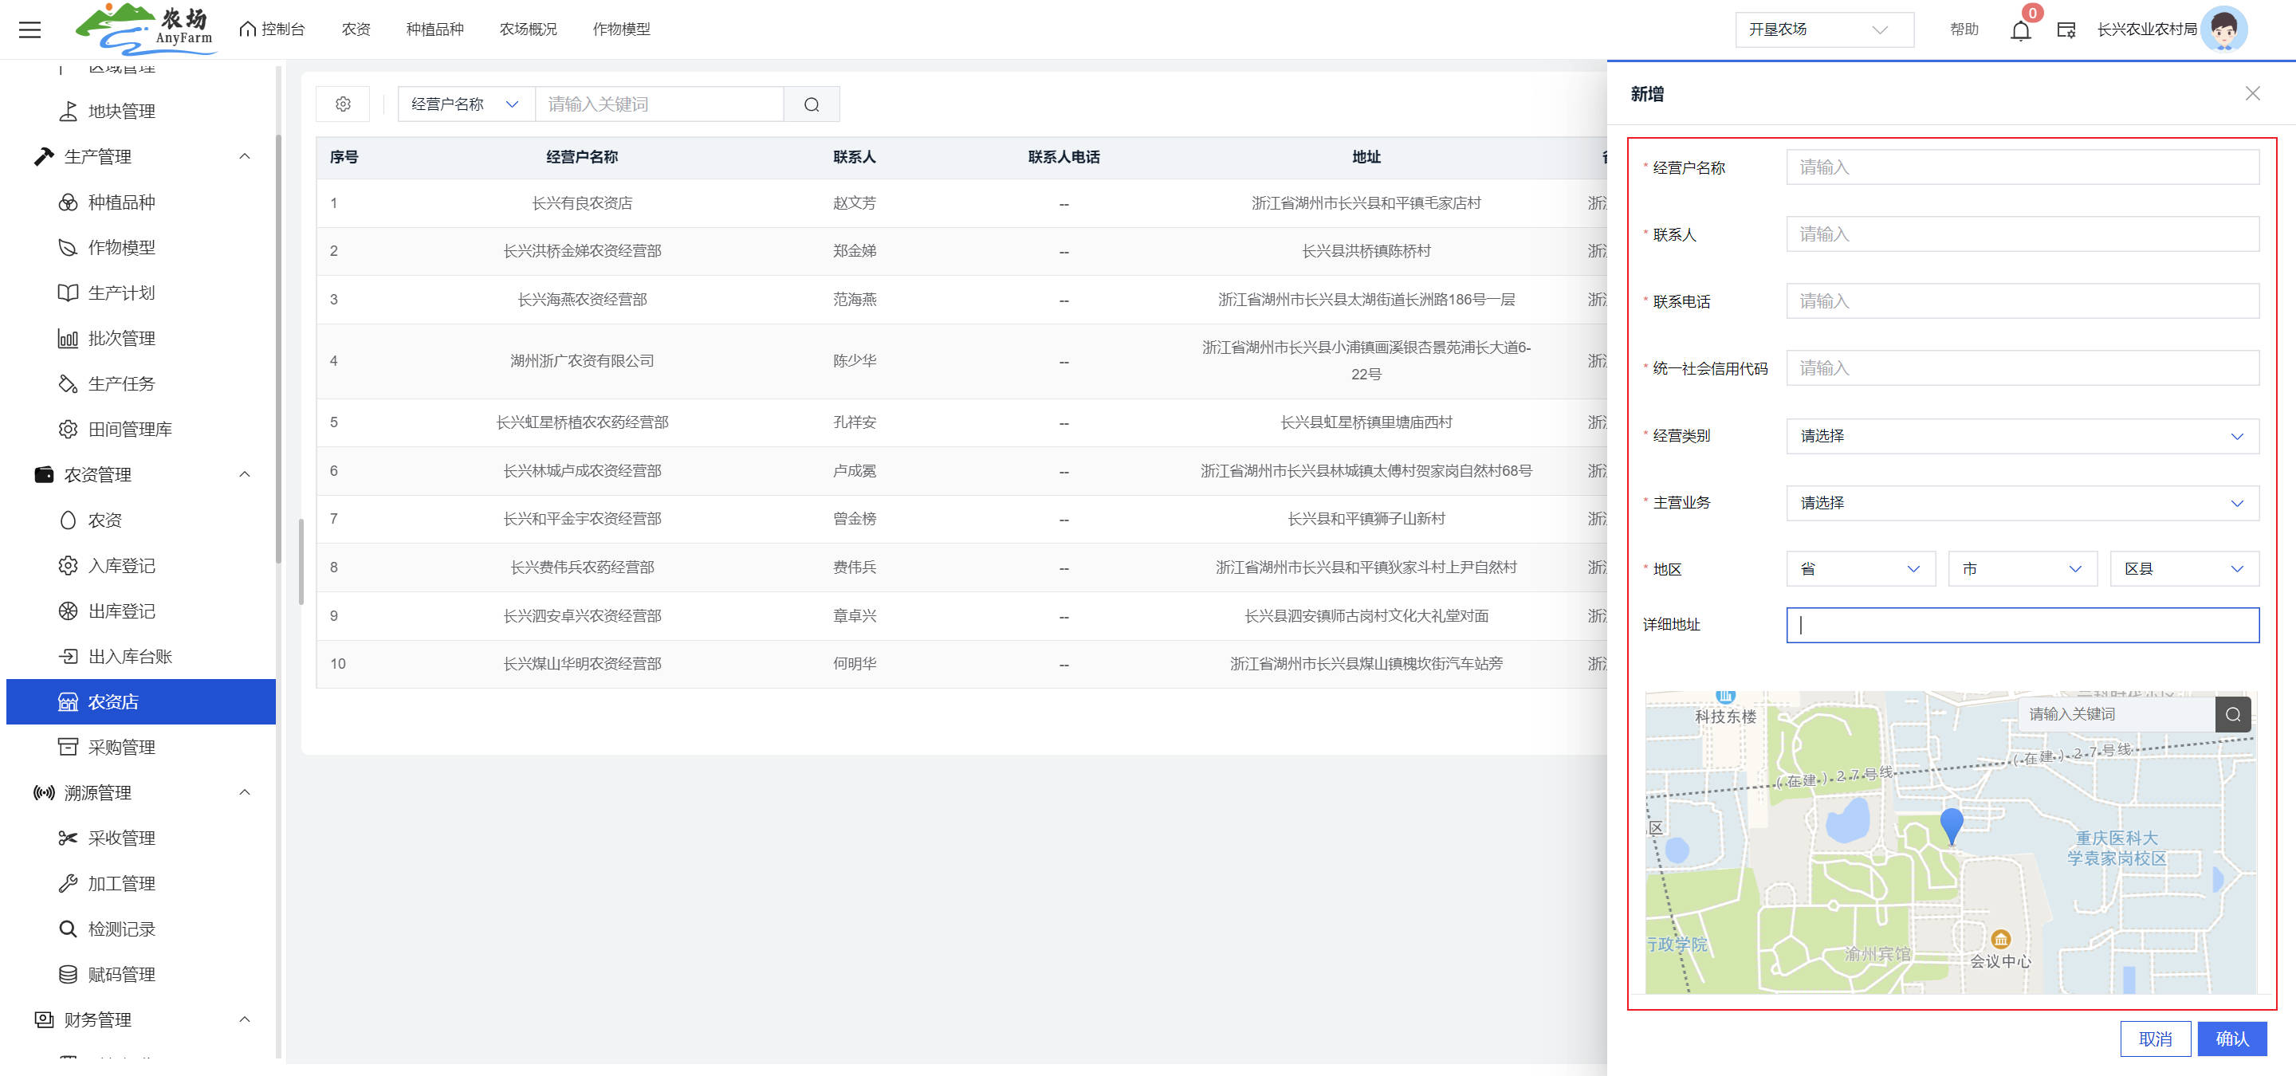Click the map search icon button
The image size is (2296, 1076).
click(2232, 713)
